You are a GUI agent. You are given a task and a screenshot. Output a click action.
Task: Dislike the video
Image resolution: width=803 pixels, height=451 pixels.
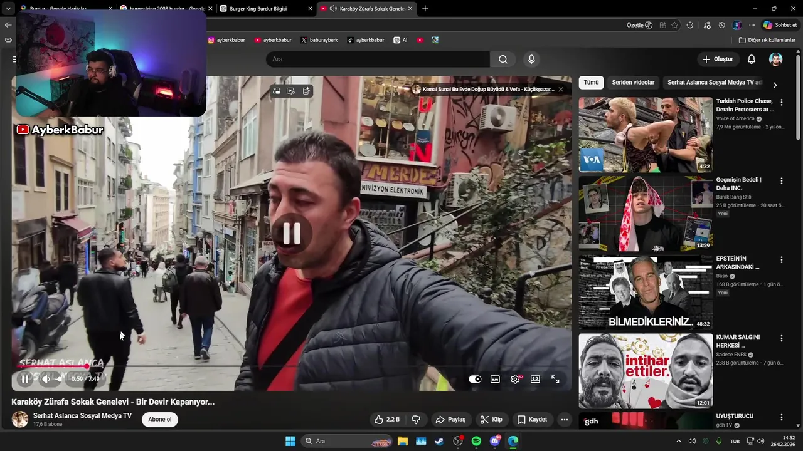coord(416,420)
